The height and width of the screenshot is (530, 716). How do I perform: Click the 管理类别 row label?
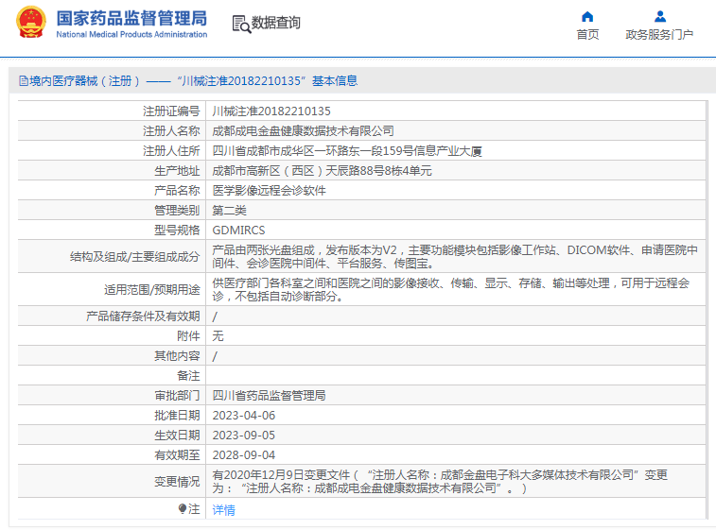pos(177,211)
